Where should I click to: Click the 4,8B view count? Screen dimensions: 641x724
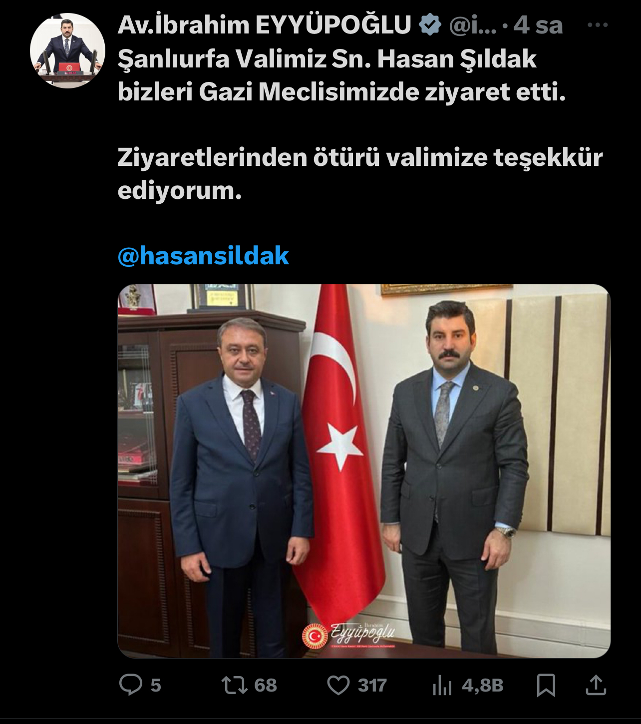(483, 685)
